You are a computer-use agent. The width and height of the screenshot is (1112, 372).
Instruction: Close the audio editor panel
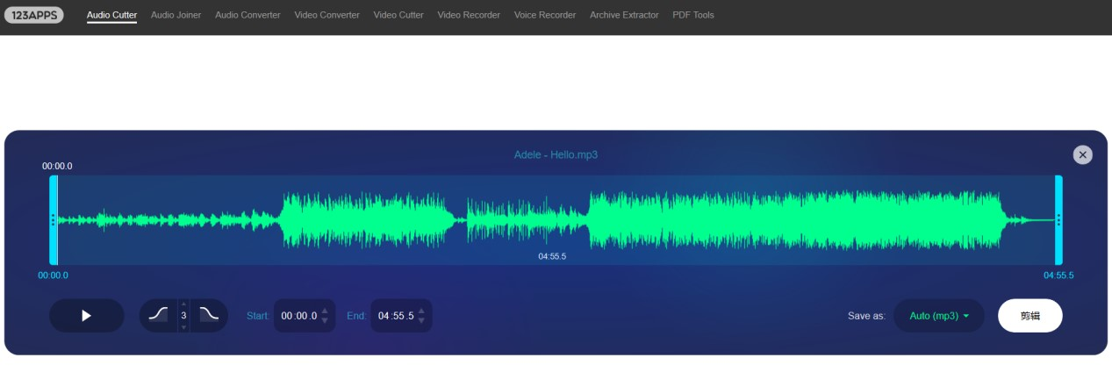click(x=1082, y=154)
